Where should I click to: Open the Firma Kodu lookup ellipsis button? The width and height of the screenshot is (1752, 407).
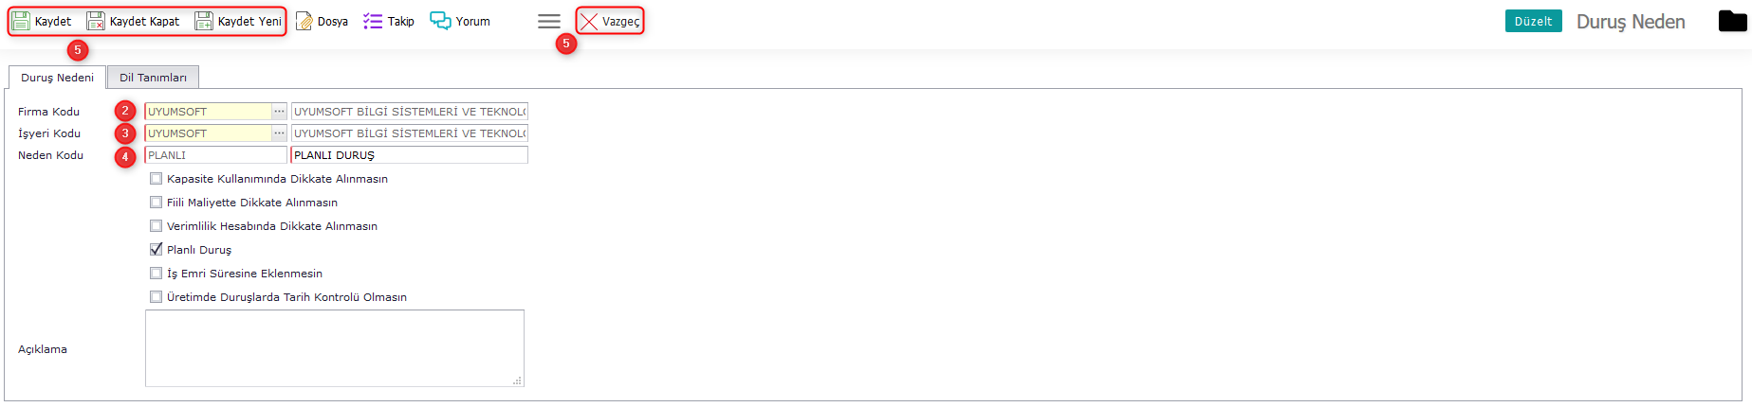tap(279, 112)
